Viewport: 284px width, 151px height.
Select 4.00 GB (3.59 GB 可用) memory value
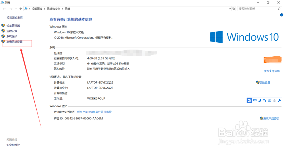[x=101, y=58]
